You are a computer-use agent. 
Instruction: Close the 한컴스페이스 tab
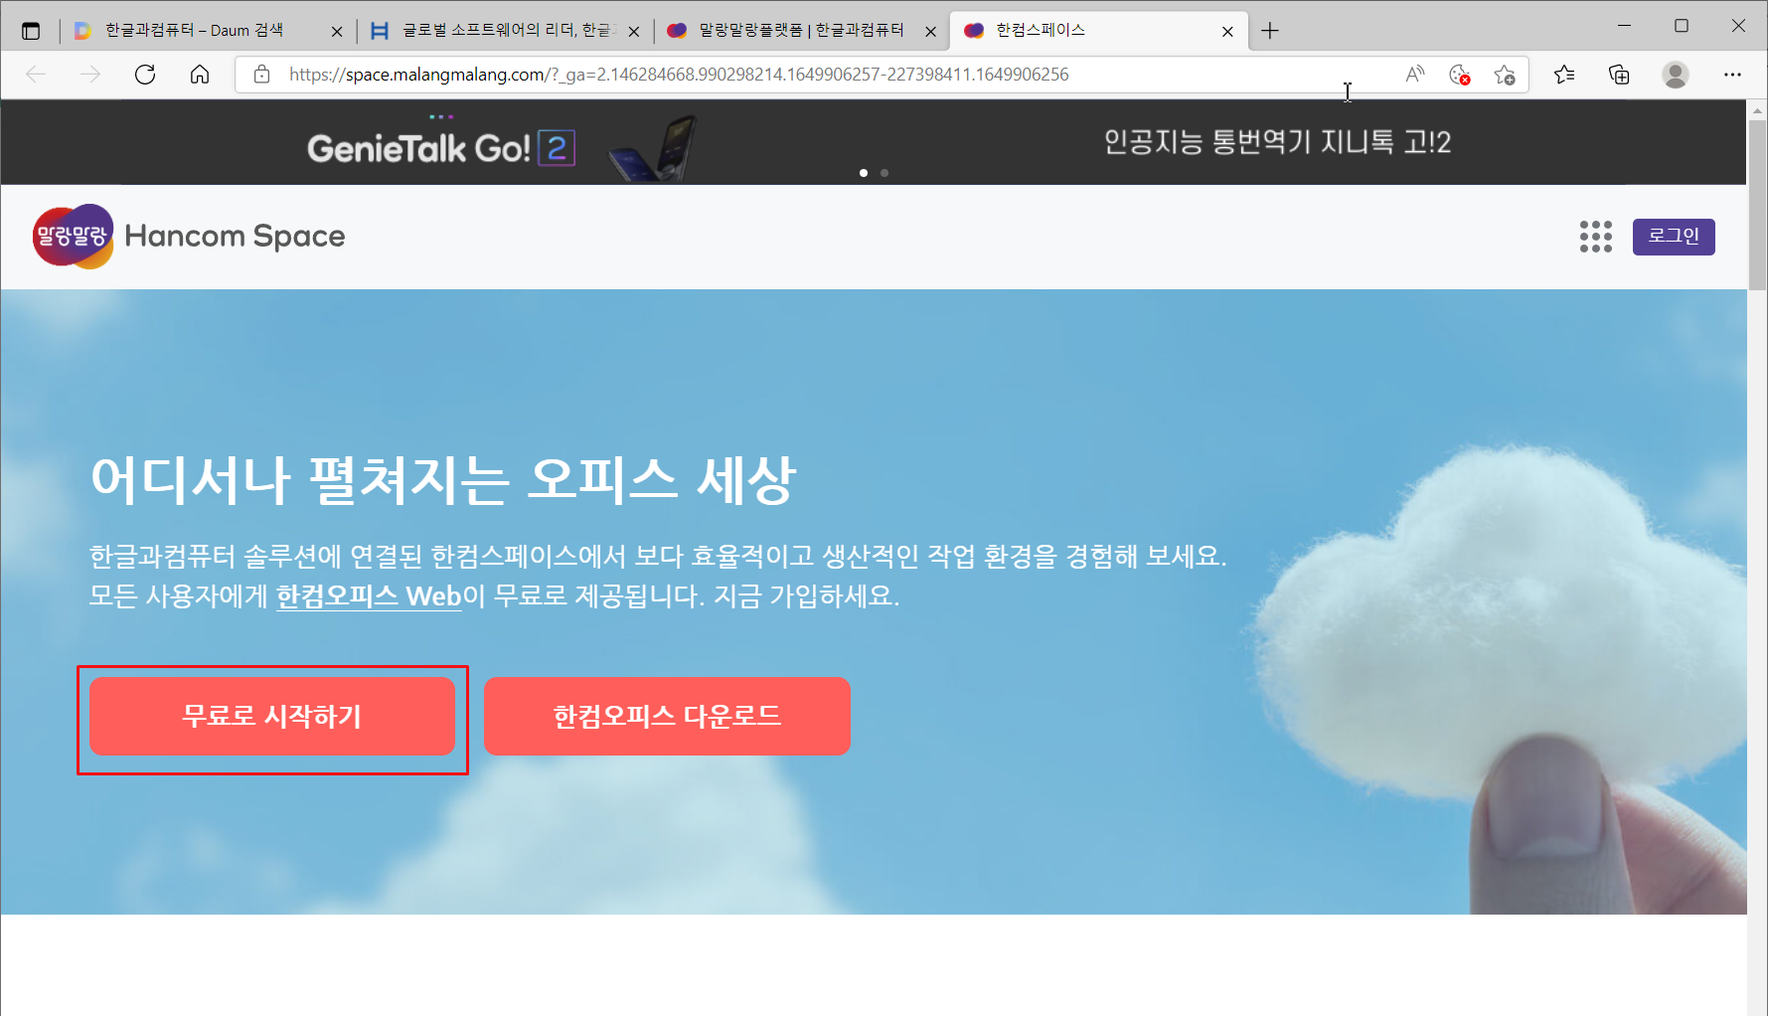click(1227, 32)
